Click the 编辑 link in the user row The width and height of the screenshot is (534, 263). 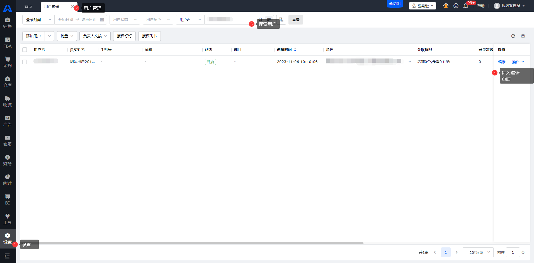[x=502, y=62]
